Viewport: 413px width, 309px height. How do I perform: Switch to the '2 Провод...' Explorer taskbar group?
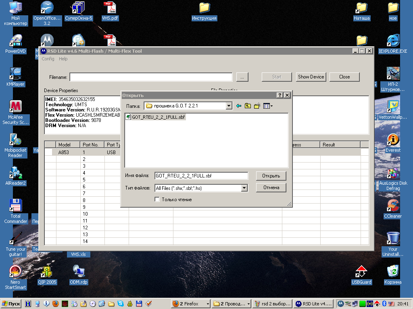pyautogui.click(x=231, y=304)
